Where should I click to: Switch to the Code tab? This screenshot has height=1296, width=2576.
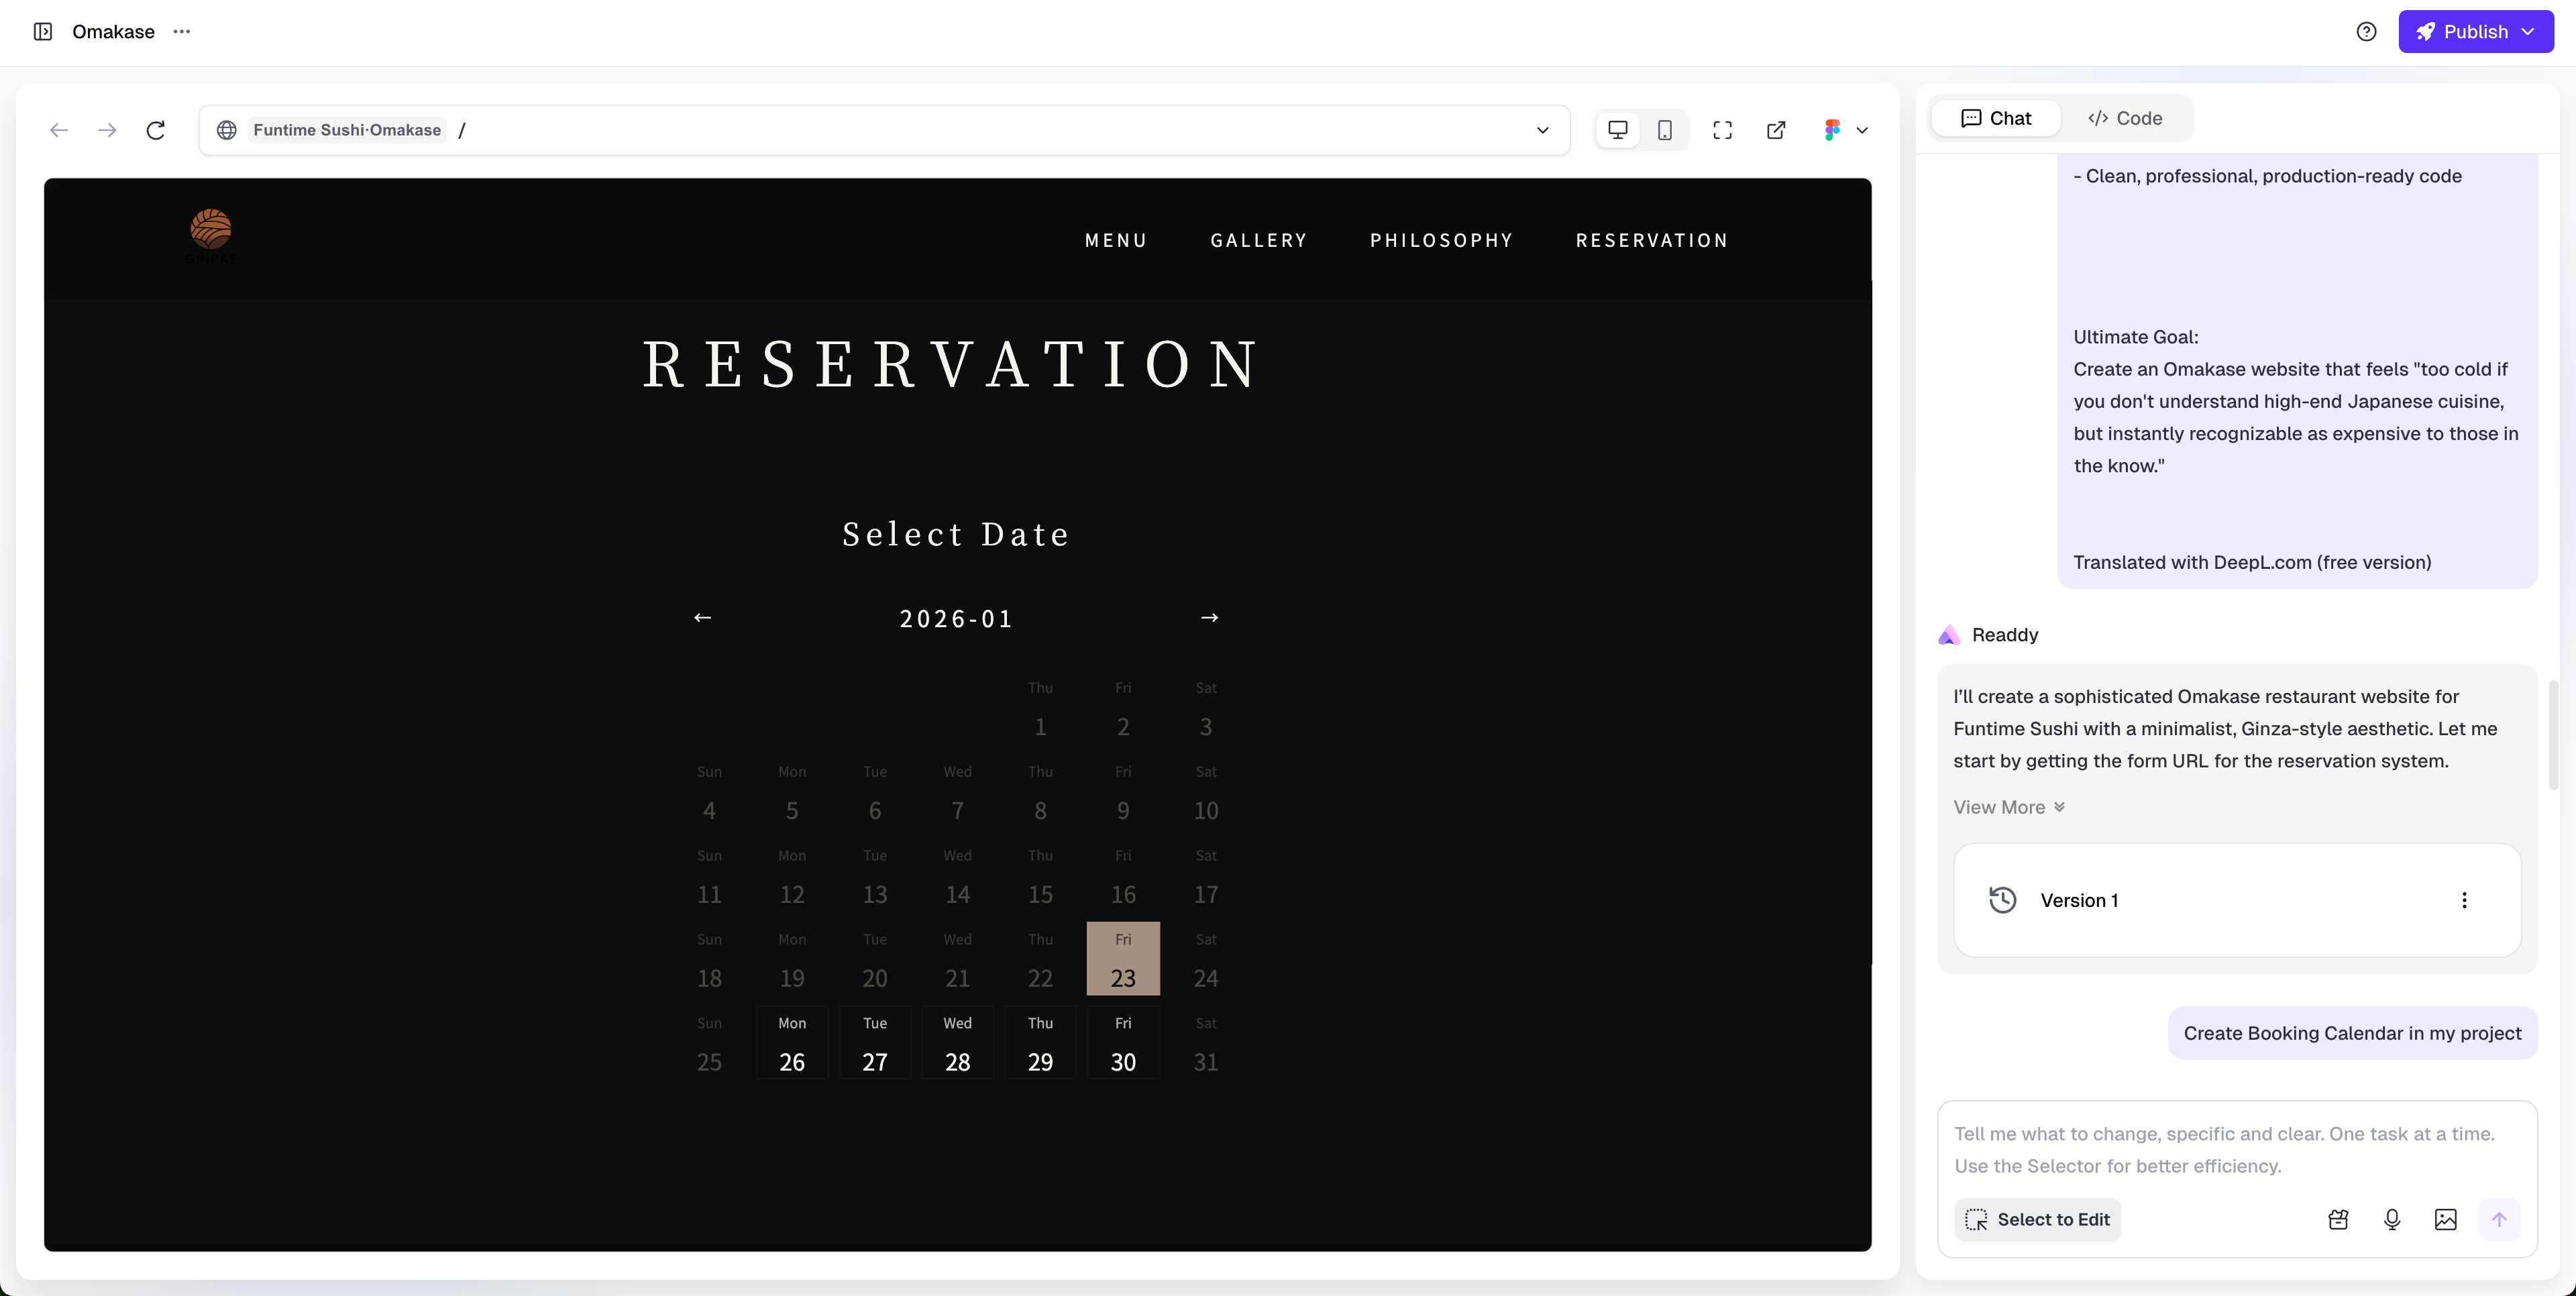(2125, 117)
